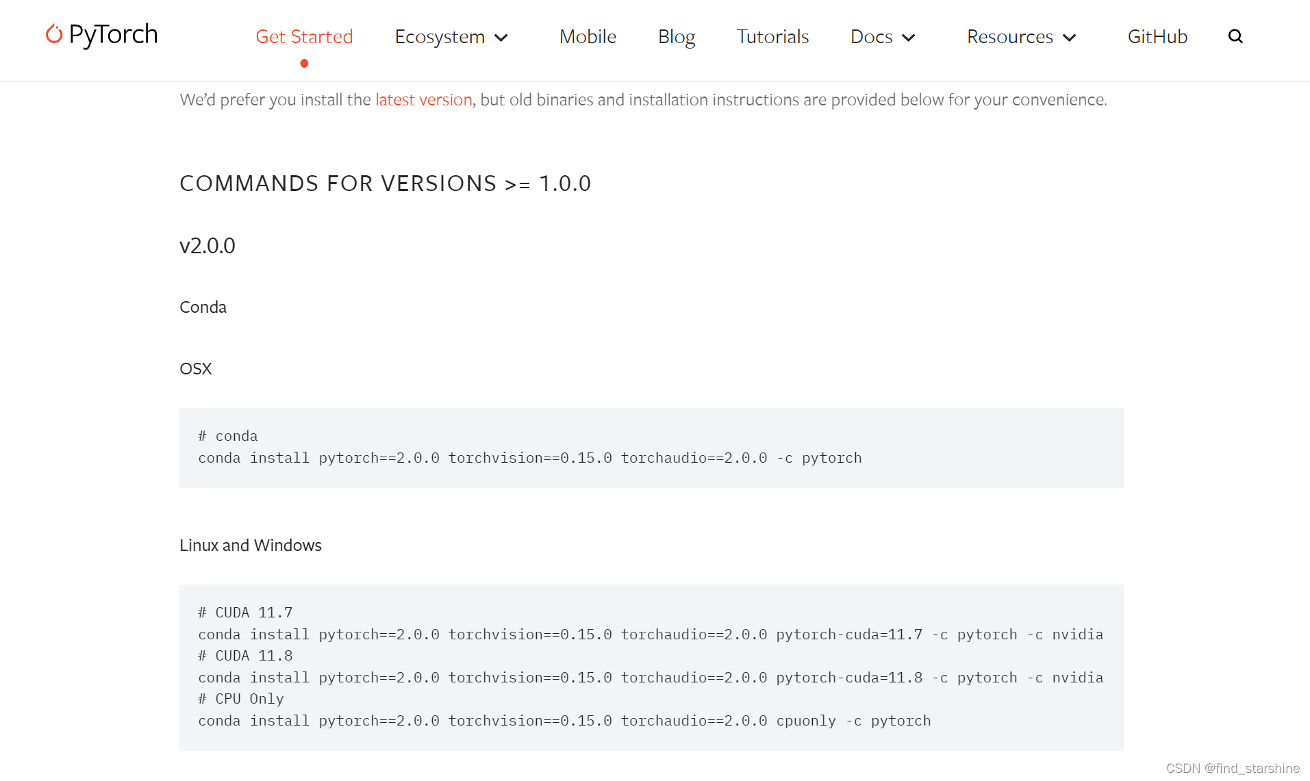The image size is (1310, 781).
Task: Click the Conda subheading
Action: tap(203, 307)
